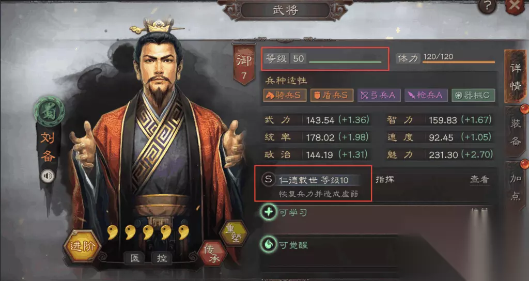Open the hexagonal 进阶 advancement icon
The width and height of the screenshot is (529, 281).
(x=82, y=246)
